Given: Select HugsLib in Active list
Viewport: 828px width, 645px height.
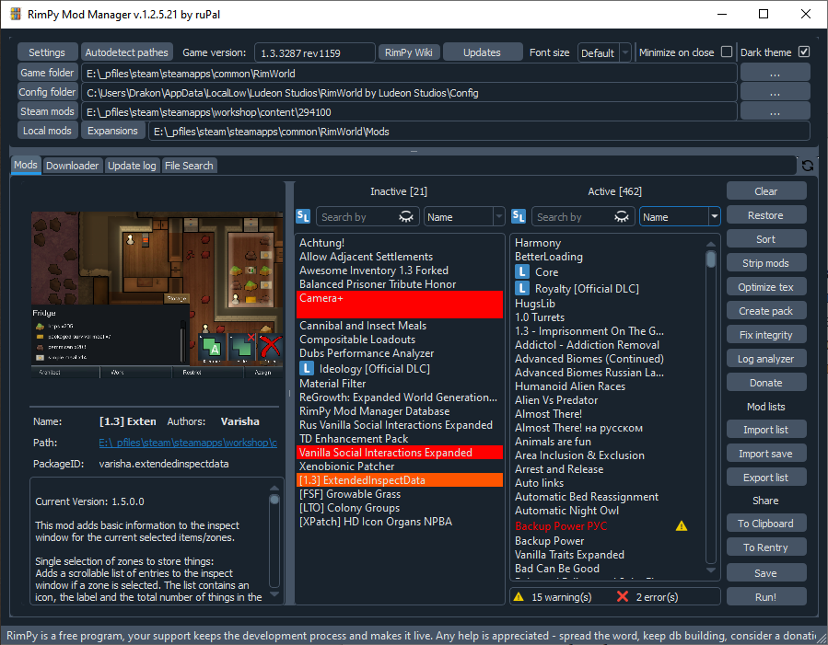Looking at the screenshot, I should click(x=535, y=304).
